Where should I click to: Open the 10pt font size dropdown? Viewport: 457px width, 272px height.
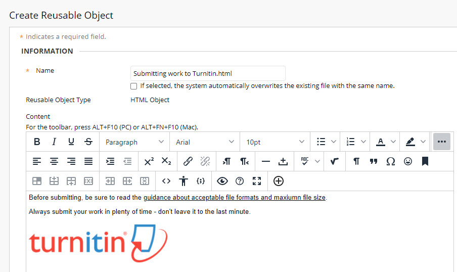point(275,142)
